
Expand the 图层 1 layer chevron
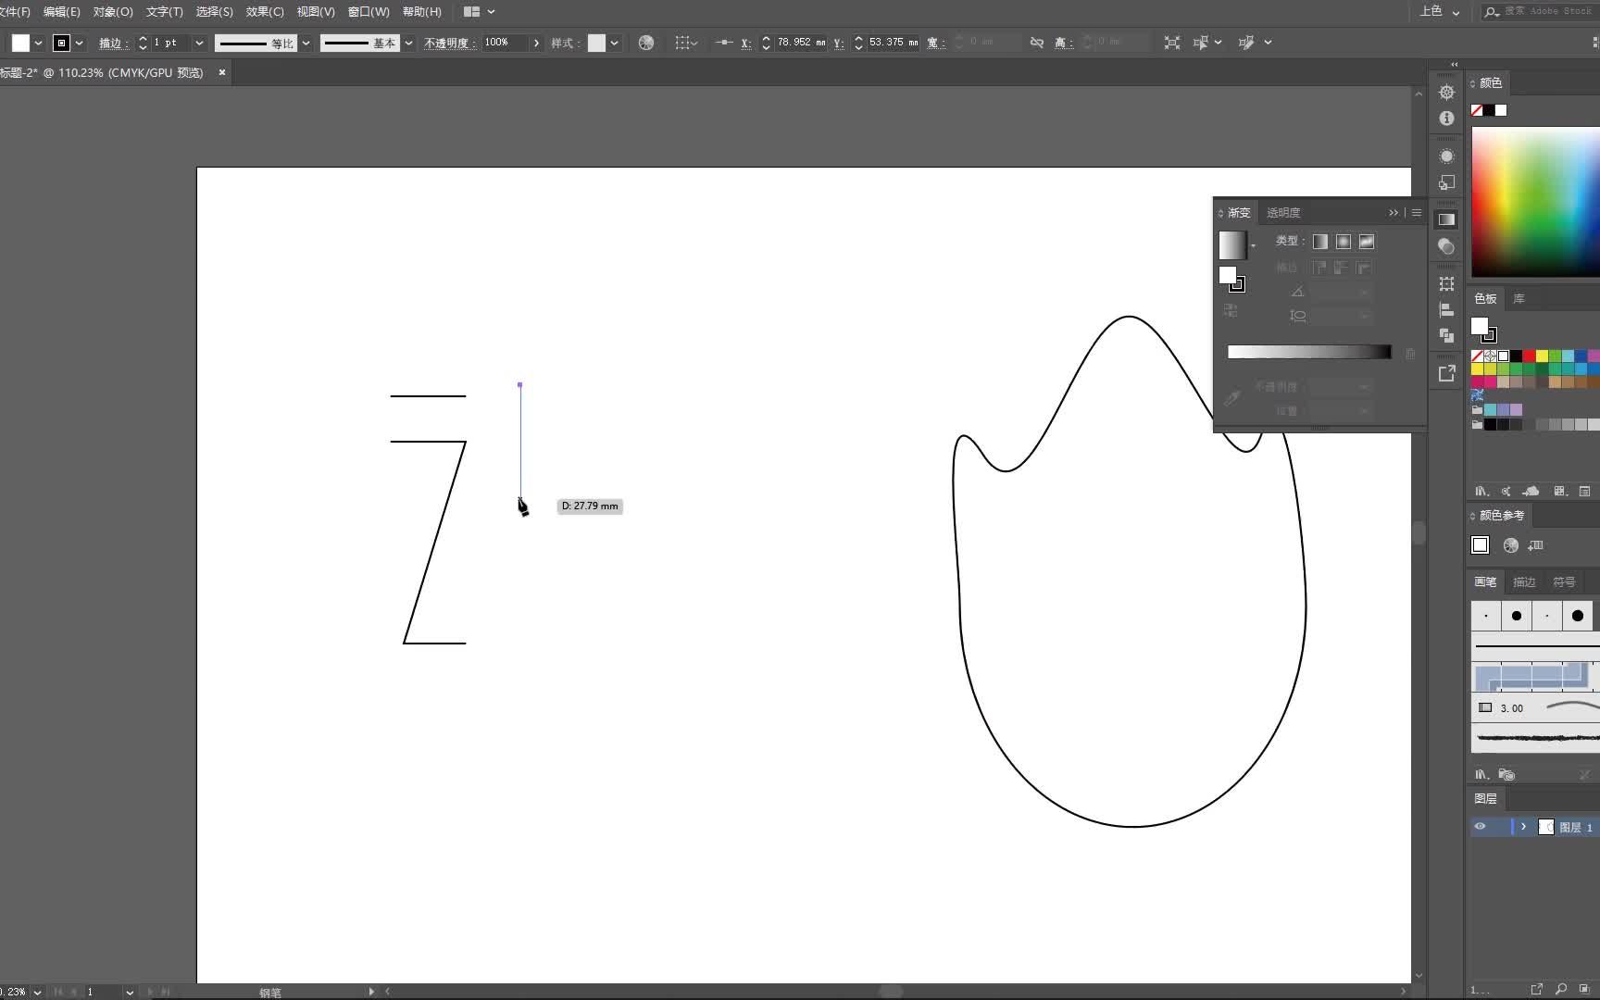point(1523,827)
